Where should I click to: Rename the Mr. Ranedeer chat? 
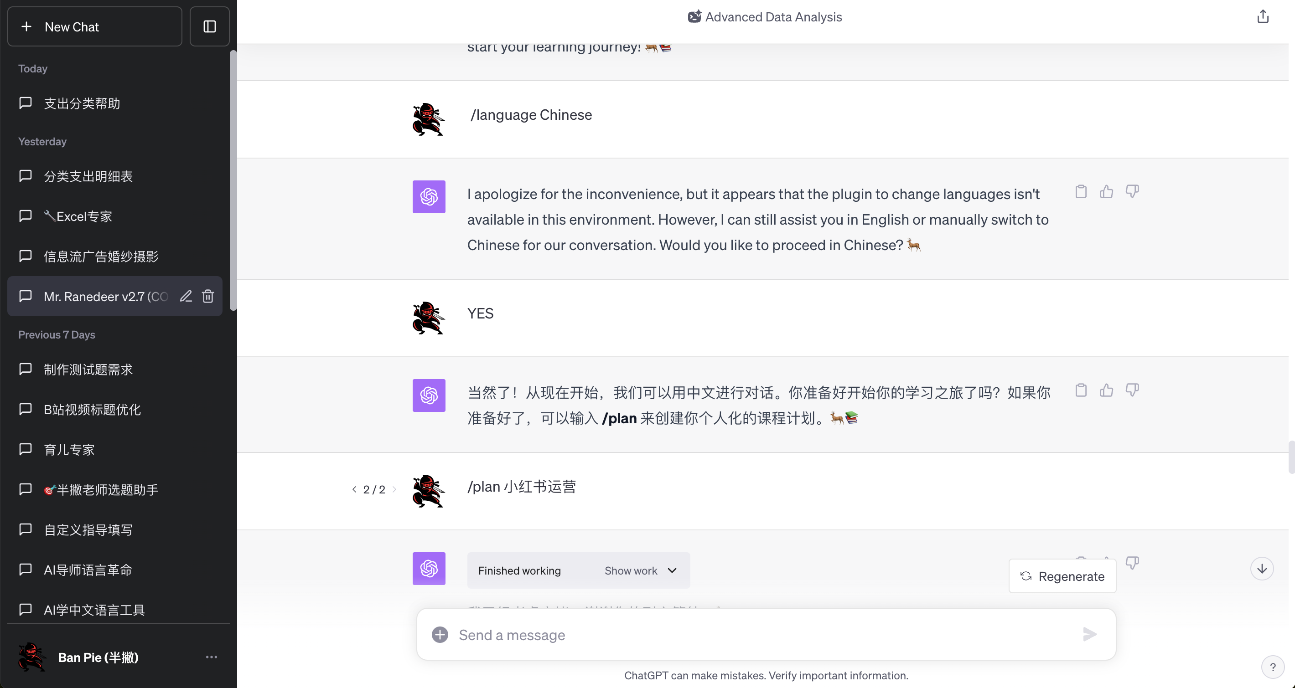(x=186, y=296)
